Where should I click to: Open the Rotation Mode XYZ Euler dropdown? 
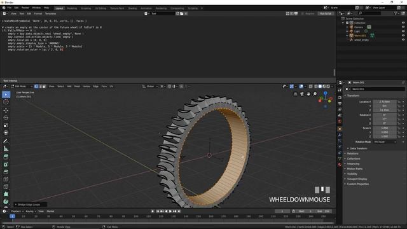[x=385, y=142]
